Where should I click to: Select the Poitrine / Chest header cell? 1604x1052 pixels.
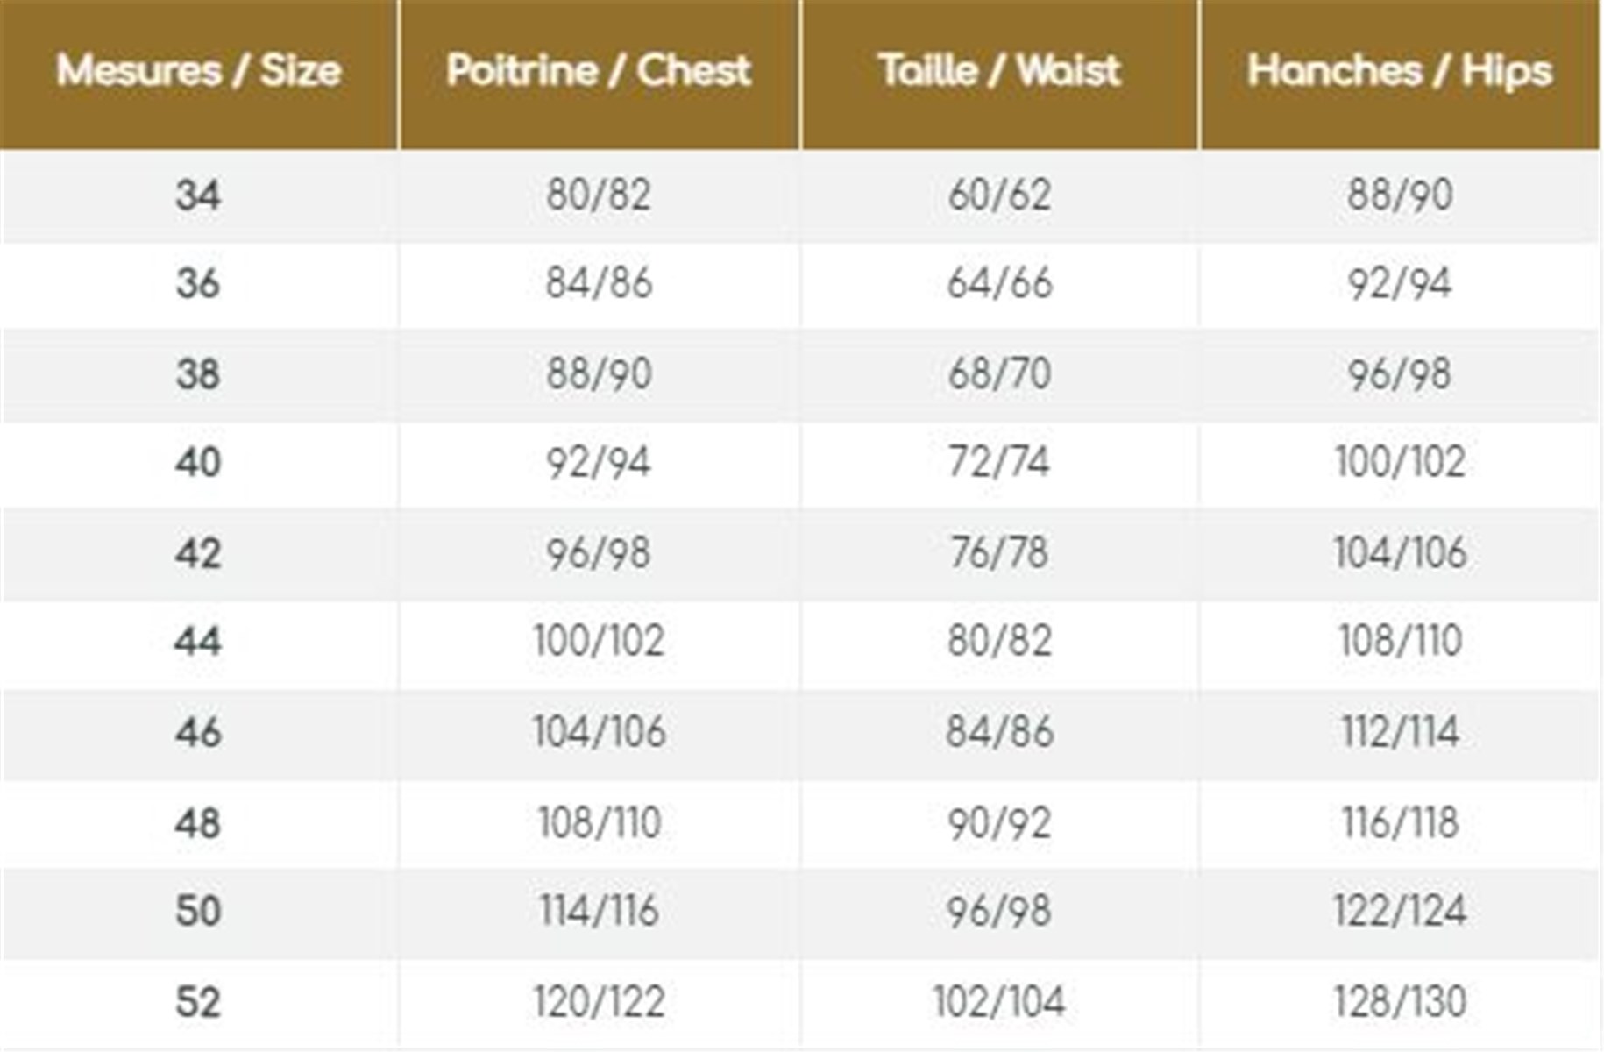599,71
